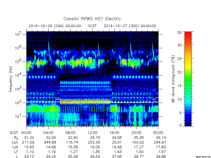Click the Rs value 31.20

click(x=29, y=137)
